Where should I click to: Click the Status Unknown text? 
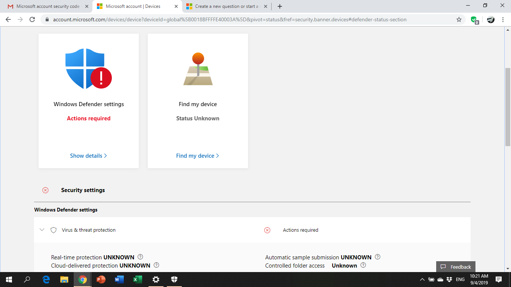coord(198,118)
